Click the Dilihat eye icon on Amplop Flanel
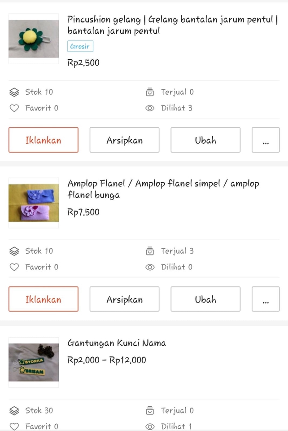The image size is (288, 431). [149, 267]
